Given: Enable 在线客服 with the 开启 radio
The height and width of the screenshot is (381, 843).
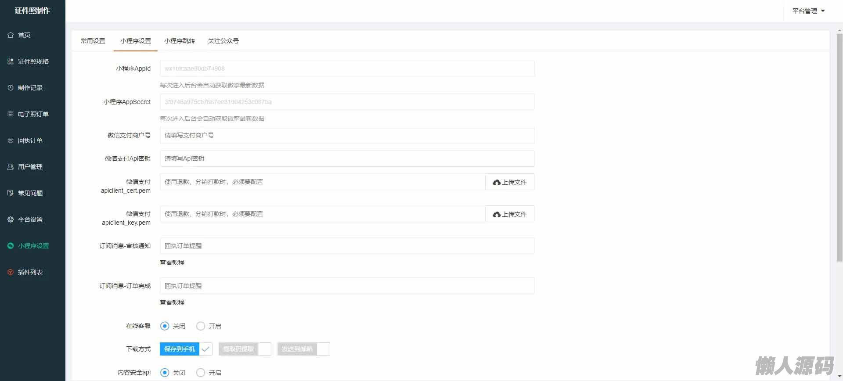Looking at the screenshot, I should tap(201, 326).
